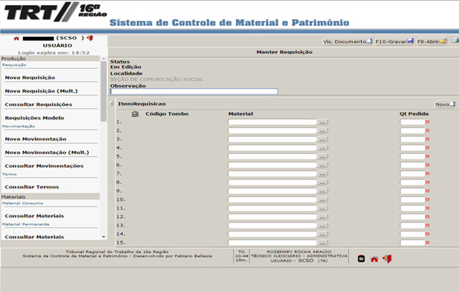
Task: Open material lookup for row 15
Action: coord(322,243)
